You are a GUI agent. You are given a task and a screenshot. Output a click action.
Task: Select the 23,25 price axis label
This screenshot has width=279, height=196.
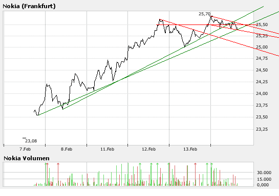coord(262,129)
